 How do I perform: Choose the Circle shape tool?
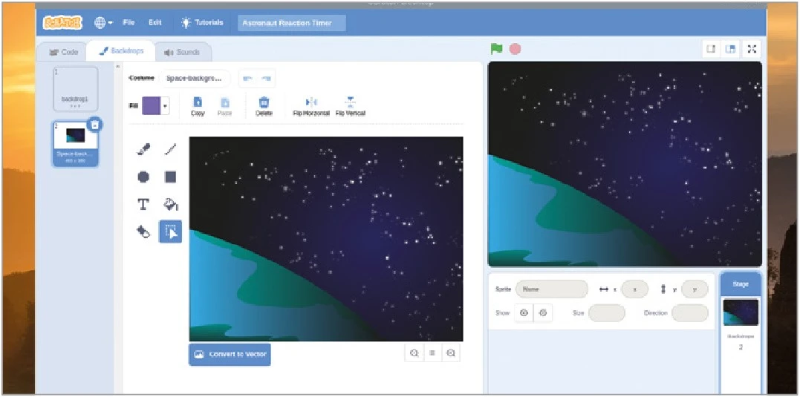(144, 177)
